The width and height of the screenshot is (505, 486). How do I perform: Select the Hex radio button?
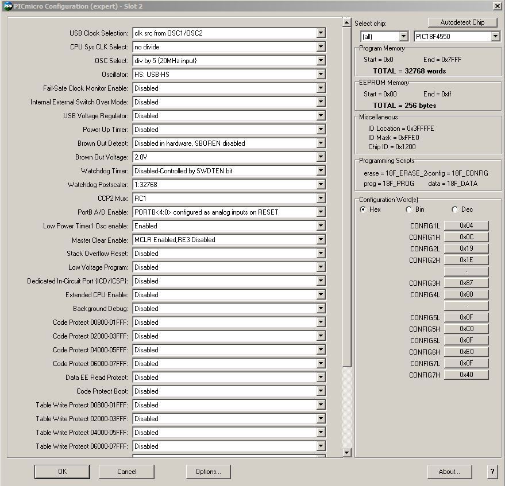(363, 209)
